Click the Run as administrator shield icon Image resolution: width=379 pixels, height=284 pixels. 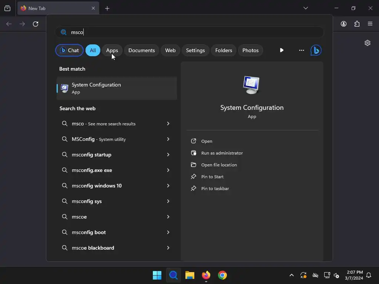[194, 153]
